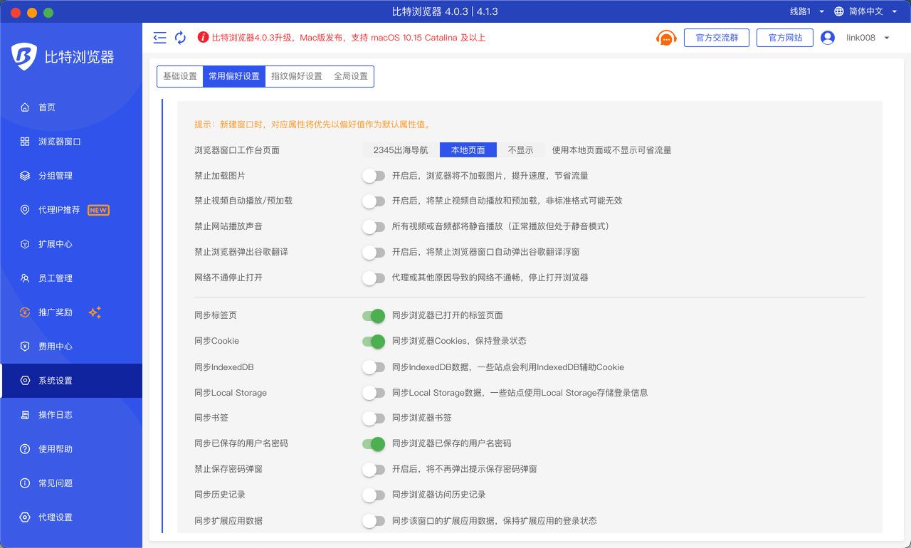This screenshot has width=911, height=548.
Task: Open 费用中心 shield icon
Action: (x=25, y=347)
